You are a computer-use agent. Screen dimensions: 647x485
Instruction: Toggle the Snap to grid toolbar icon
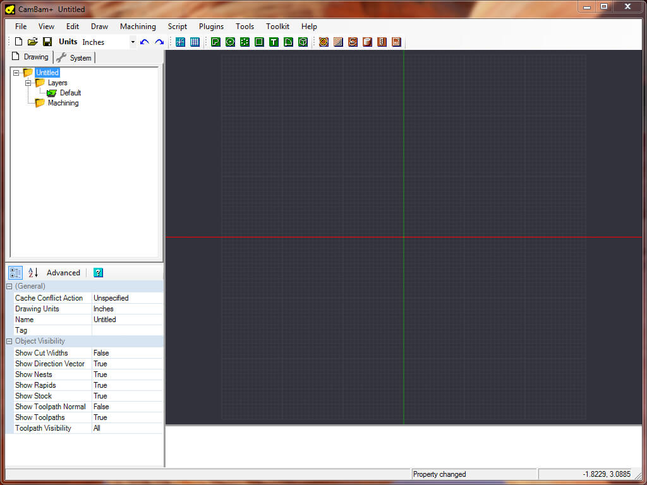click(x=180, y=42)
